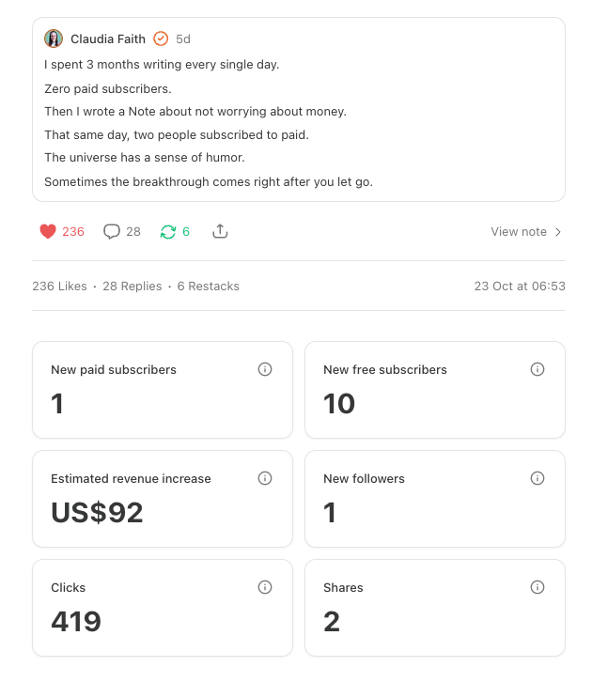
Task: Show info for Estimated revenue increase
Action: click(265, 478)
